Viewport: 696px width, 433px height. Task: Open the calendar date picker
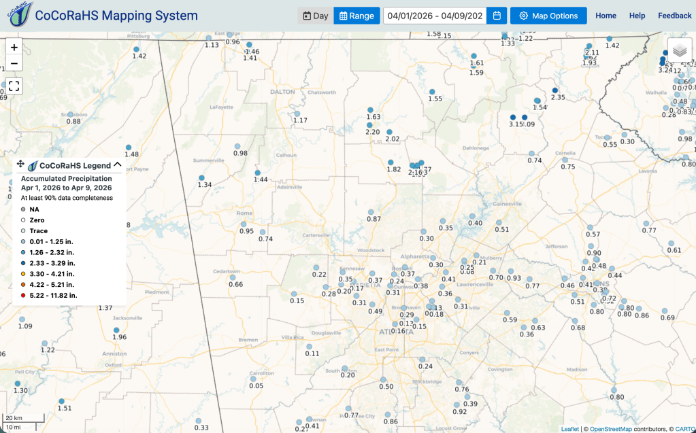pyautogui.click(x=497, y=16)
